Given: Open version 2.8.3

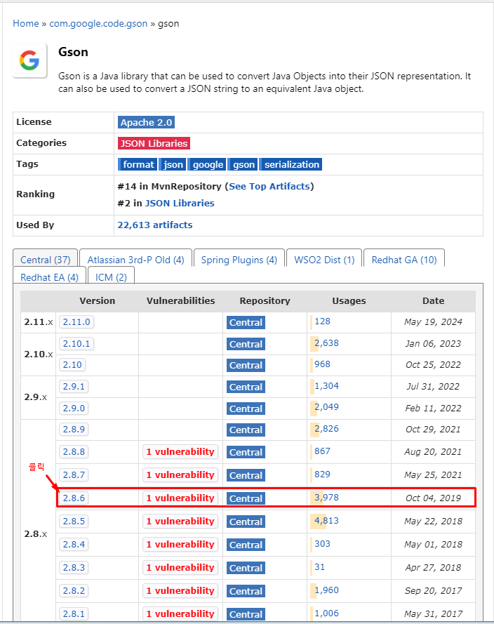Looking at the screenshot, I should tap(74, 567).
